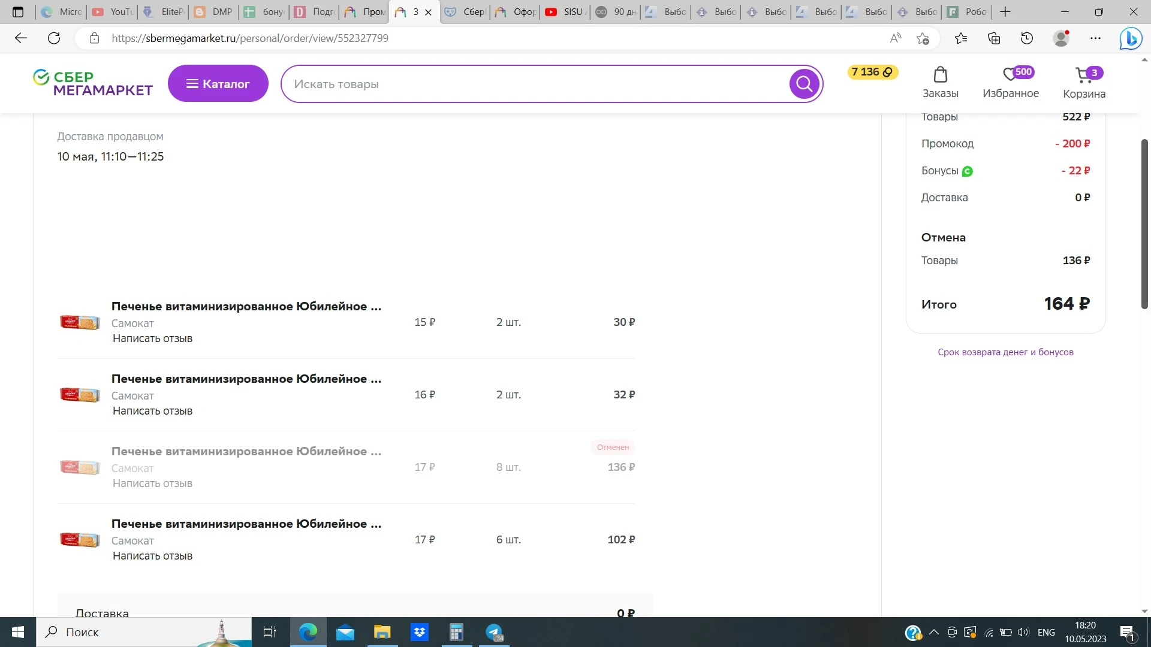This screenshot has height=647, width=1151.
Task: Open browser Collections icon
Action: pos(994,38)
